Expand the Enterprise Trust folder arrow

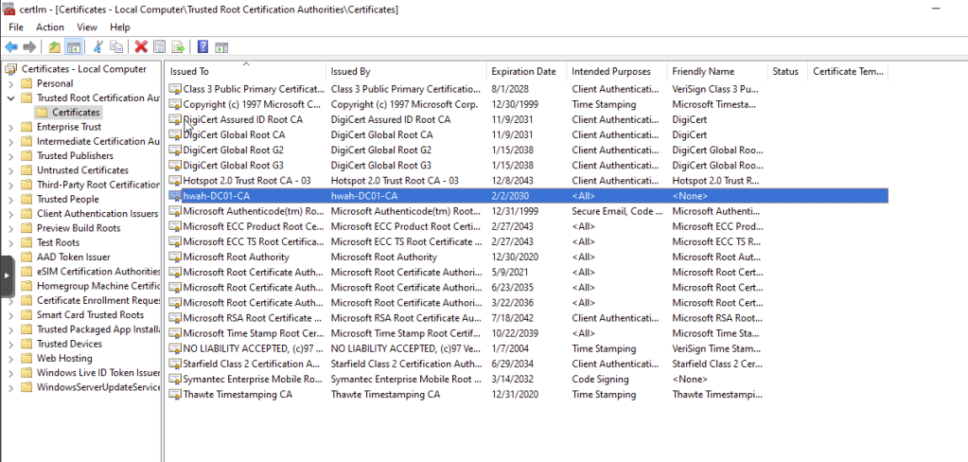click(x=9, y=127)
